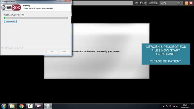This screenshot has width=194, height=109.
Task: Open the Windows Start menu
Action: click(4, 106)
